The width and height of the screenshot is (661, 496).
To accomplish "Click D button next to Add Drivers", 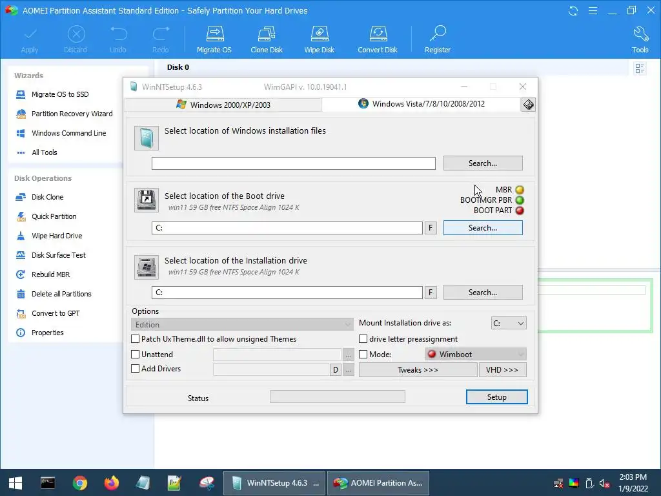I will point(336,370).
